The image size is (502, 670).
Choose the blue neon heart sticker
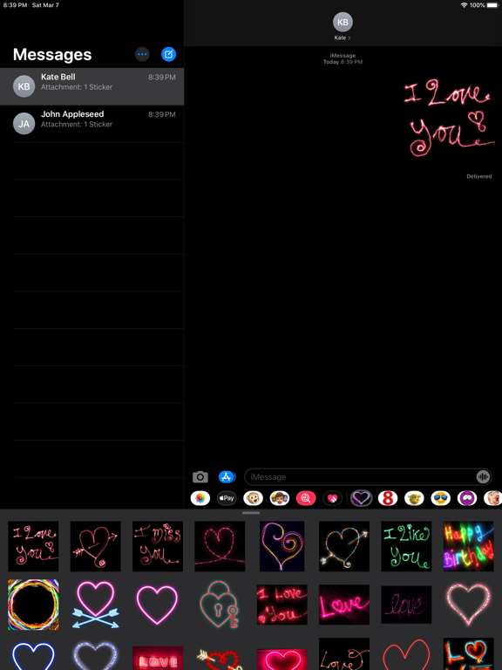point(33,655)
